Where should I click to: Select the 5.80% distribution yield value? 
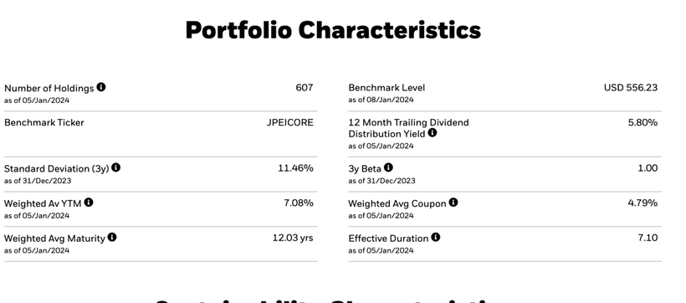pos(642,122)
